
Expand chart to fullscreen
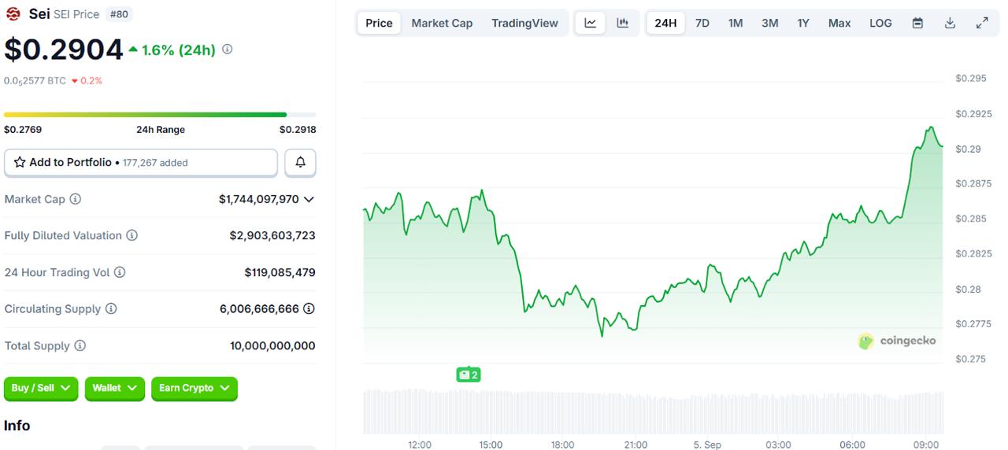click(x=982, y=23)
